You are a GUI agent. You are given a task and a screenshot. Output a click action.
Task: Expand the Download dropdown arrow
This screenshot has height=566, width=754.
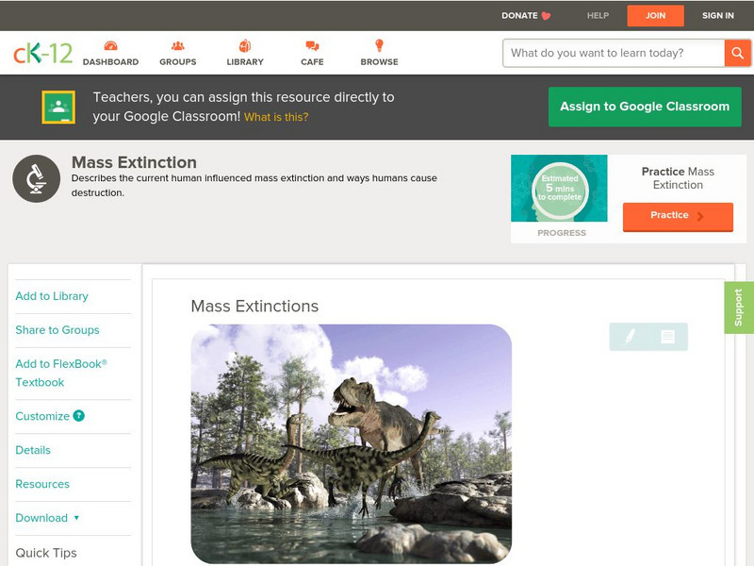pyautogui.click(x=76, y=518)
